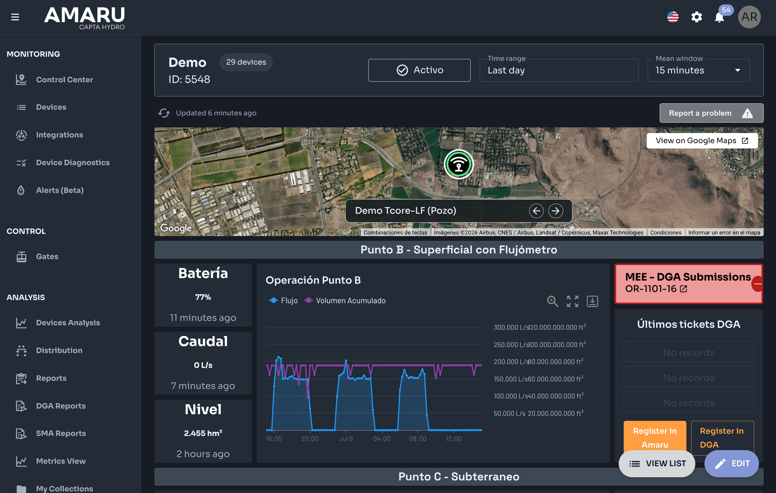Click the Control Center map icon
This screenshot has width=776, height=493.
21,79
